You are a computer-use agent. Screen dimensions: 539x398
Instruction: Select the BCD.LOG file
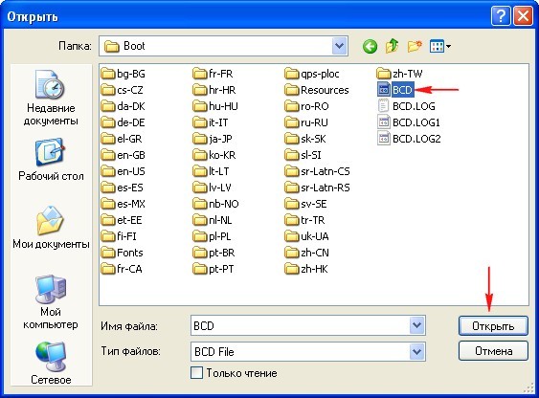(406, 106)
